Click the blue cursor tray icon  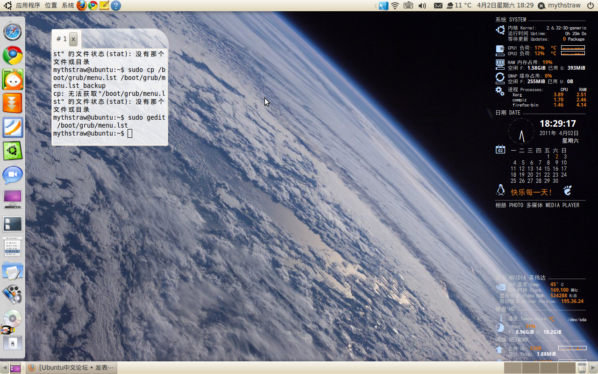pos(383,6)
